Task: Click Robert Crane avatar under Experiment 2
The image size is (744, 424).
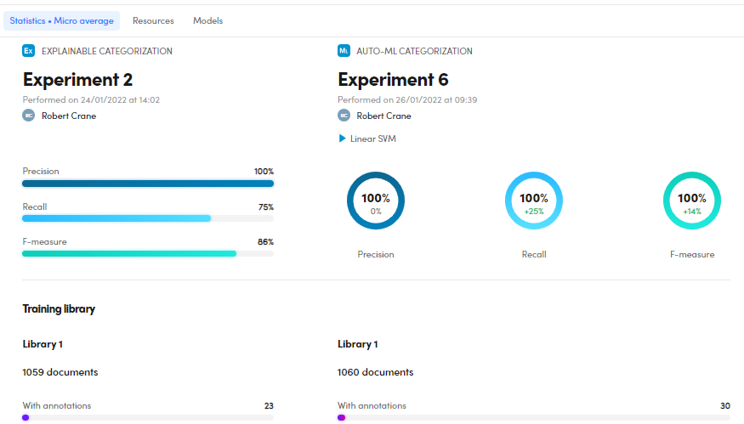Action: point(29,116)
